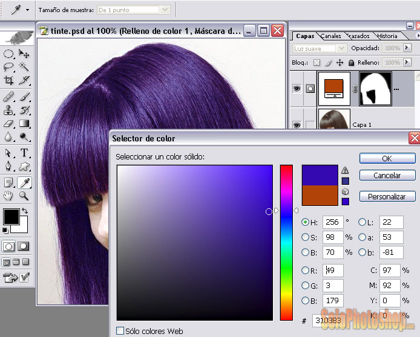Enable lock all in Layers panel
Viewport: 420px width, 337px height.
tap(351, 63)
